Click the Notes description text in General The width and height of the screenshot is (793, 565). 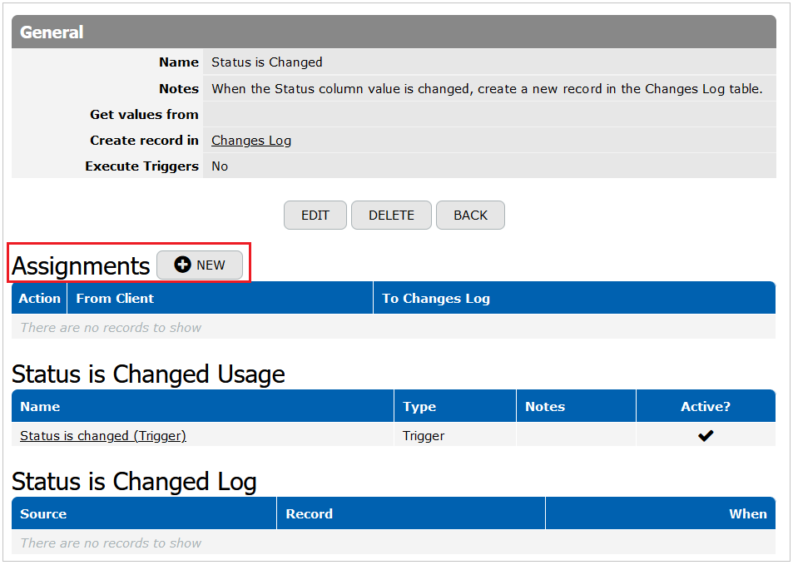487,88
